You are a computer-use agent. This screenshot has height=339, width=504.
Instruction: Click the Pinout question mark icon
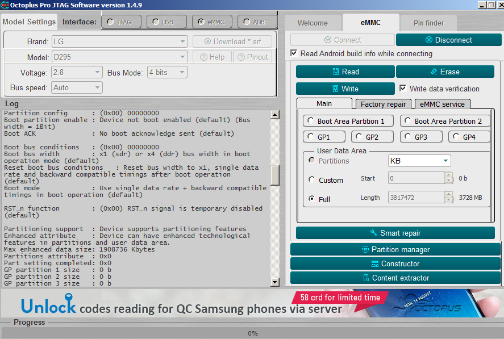tap(241, 57)
